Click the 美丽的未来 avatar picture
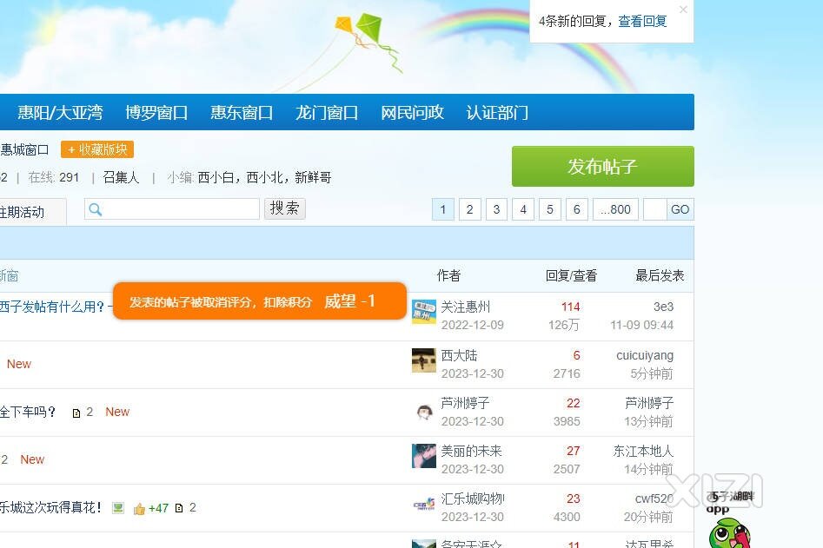823x548 pixels. (x=424, y=456)
